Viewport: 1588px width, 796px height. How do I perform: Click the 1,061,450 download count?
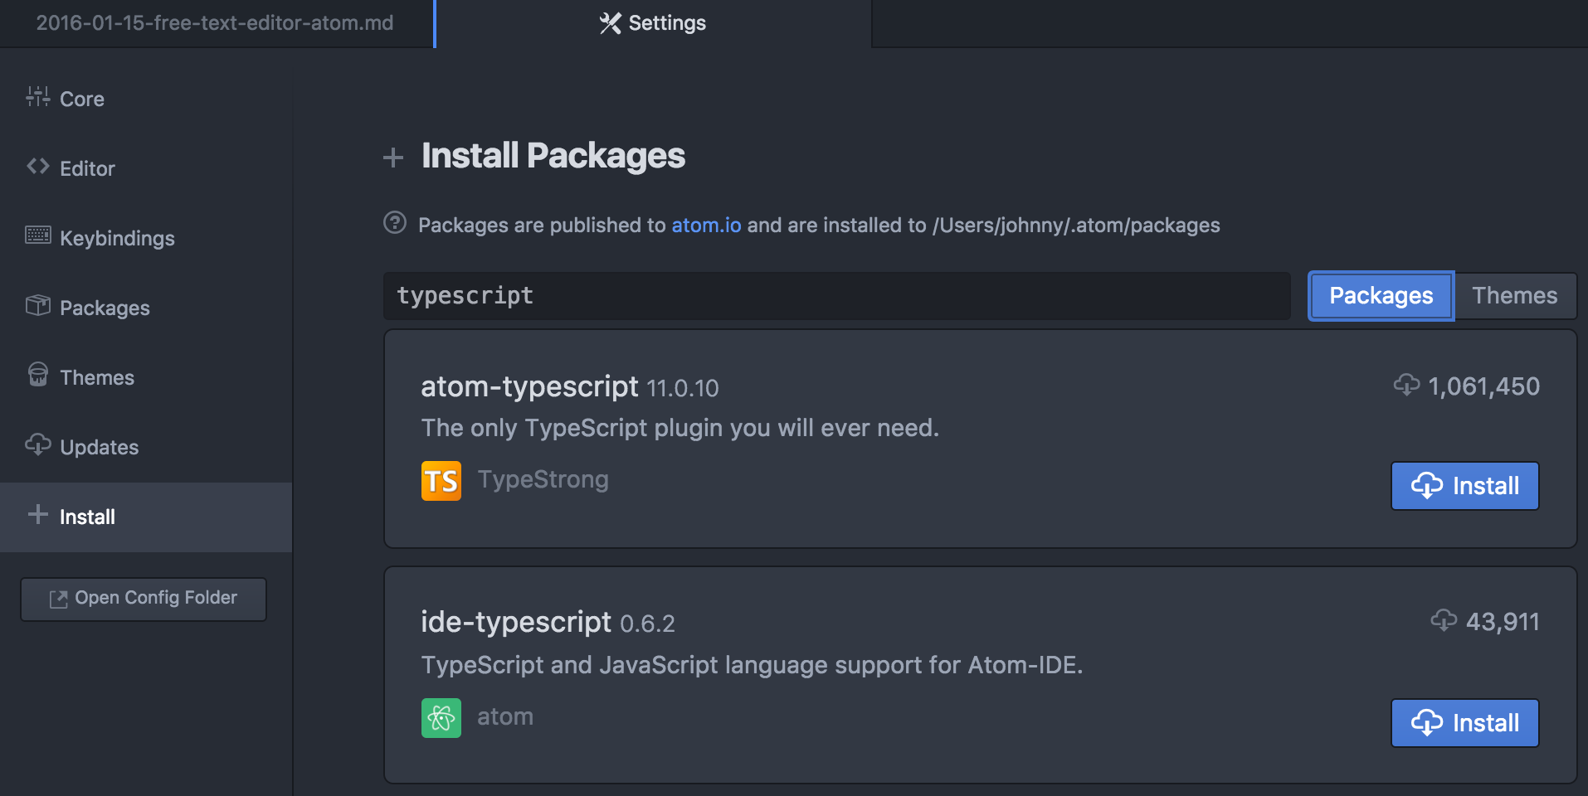tap(1483, 386)
